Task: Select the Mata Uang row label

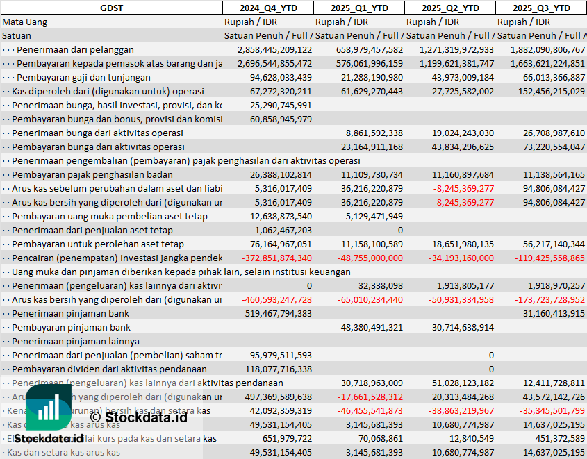Action: coord(25,22)
